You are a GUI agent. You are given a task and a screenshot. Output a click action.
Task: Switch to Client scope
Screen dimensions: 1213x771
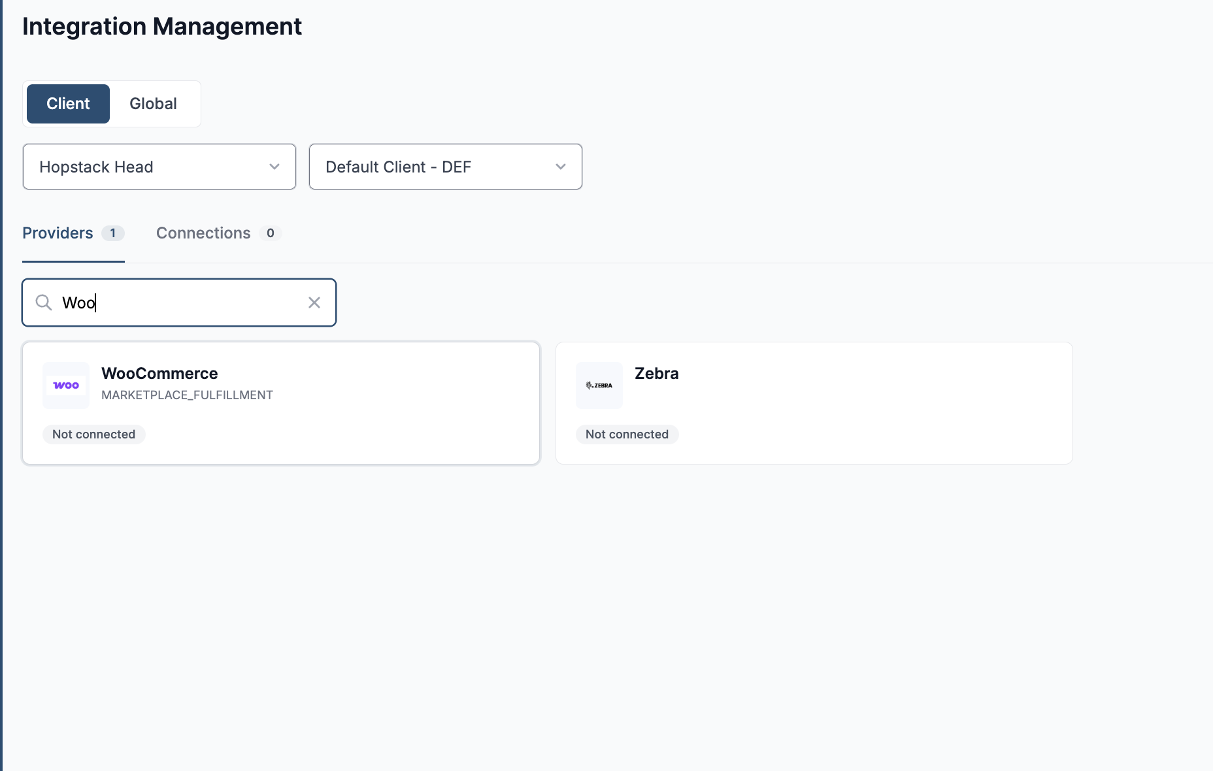[x=68, y=104]
